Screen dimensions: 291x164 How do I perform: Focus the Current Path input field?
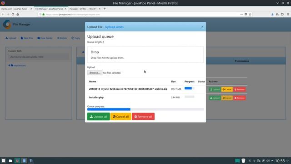click(39, 57)
